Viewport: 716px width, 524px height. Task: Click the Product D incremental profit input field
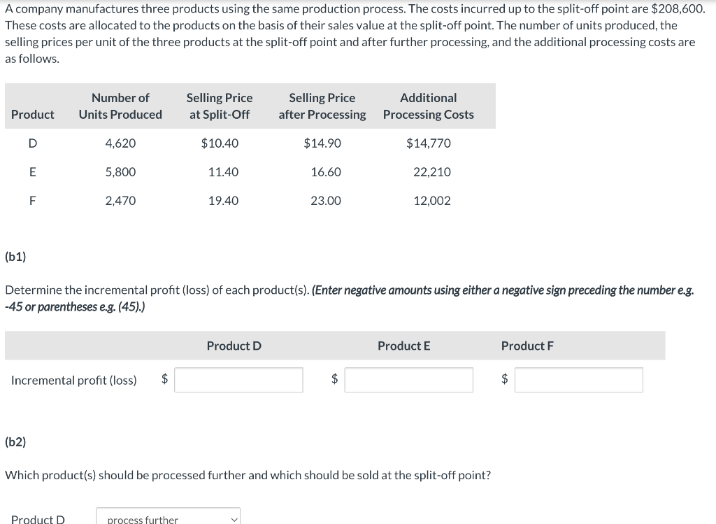point(238,380)
